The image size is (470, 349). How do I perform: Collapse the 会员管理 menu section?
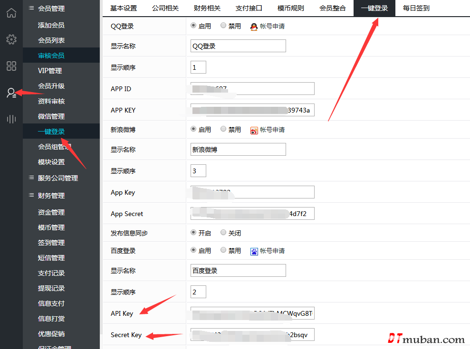click(51, 9)
